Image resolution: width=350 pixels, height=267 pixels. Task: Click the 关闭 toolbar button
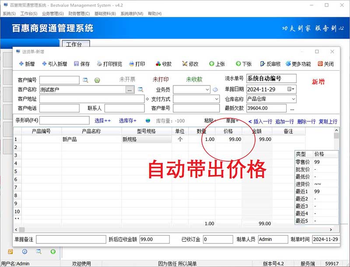[x=325, y=64]
